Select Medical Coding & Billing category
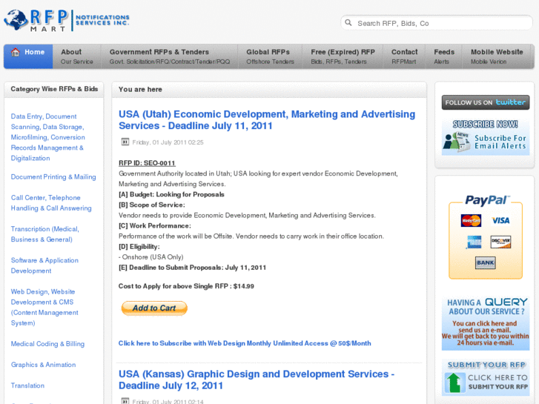 click(47, 344)
